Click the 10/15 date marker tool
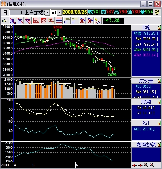The image size is (162, 169). click(x=74, y=21)
